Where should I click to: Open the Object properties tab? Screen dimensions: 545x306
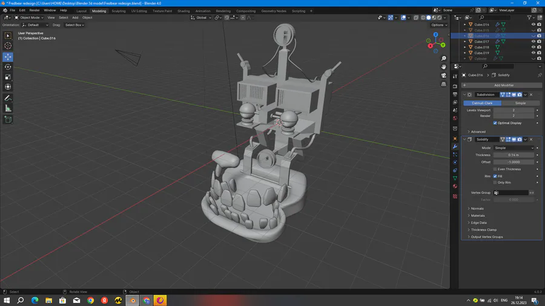coord(455,138)
